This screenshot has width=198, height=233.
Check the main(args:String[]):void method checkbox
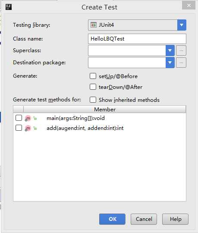(19, 118)
